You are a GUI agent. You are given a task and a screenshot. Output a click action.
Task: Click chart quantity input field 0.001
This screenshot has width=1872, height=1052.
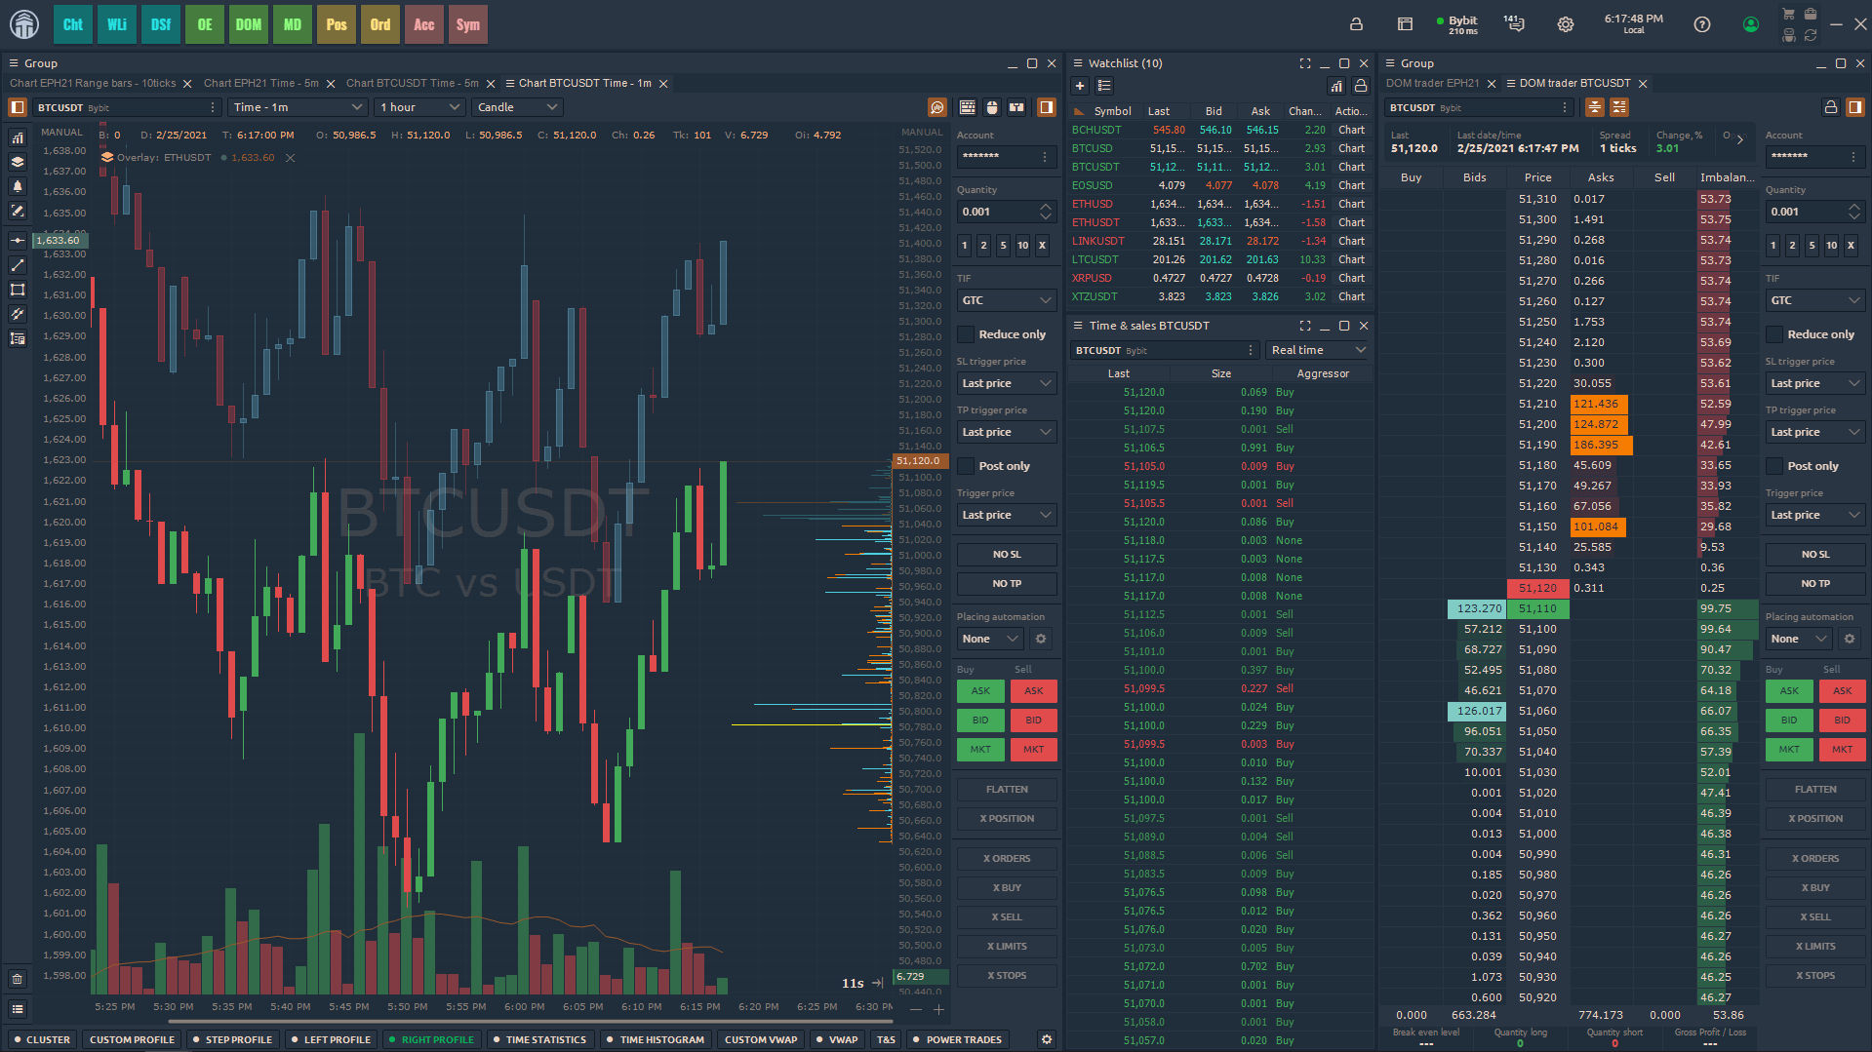(997, 212)
